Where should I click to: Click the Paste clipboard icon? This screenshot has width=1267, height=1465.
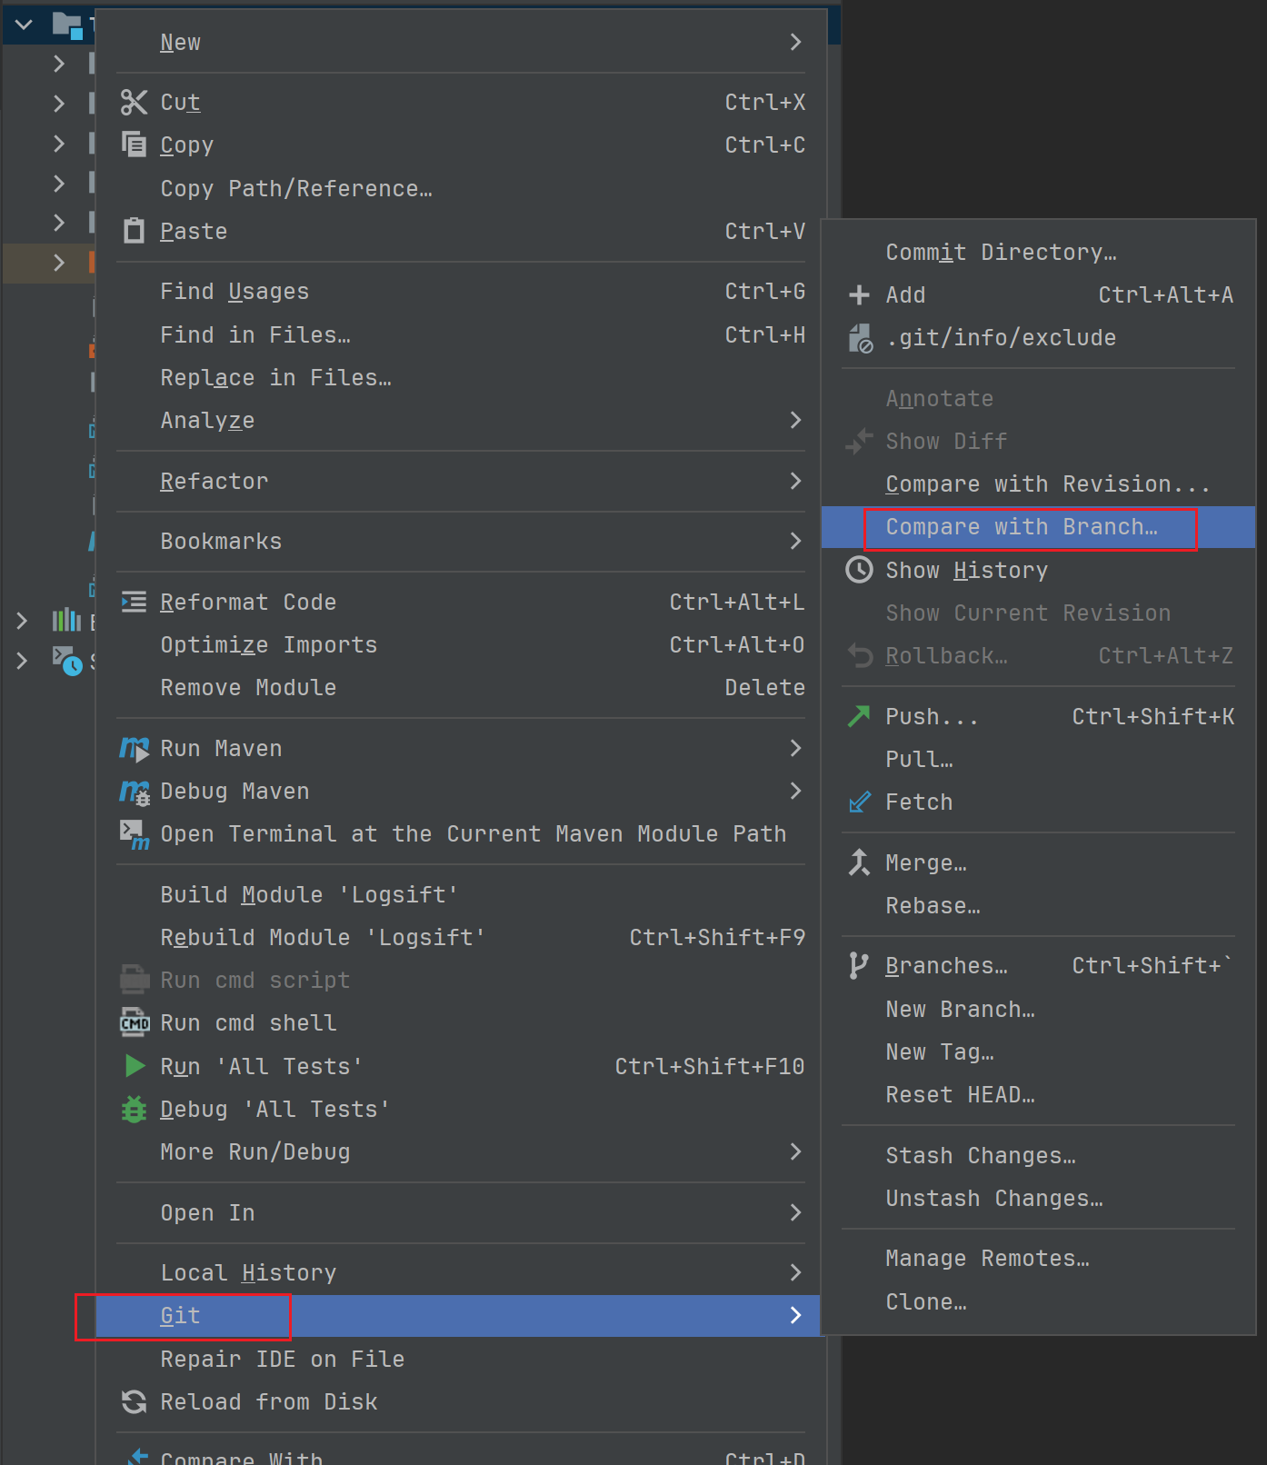(134, 231)
